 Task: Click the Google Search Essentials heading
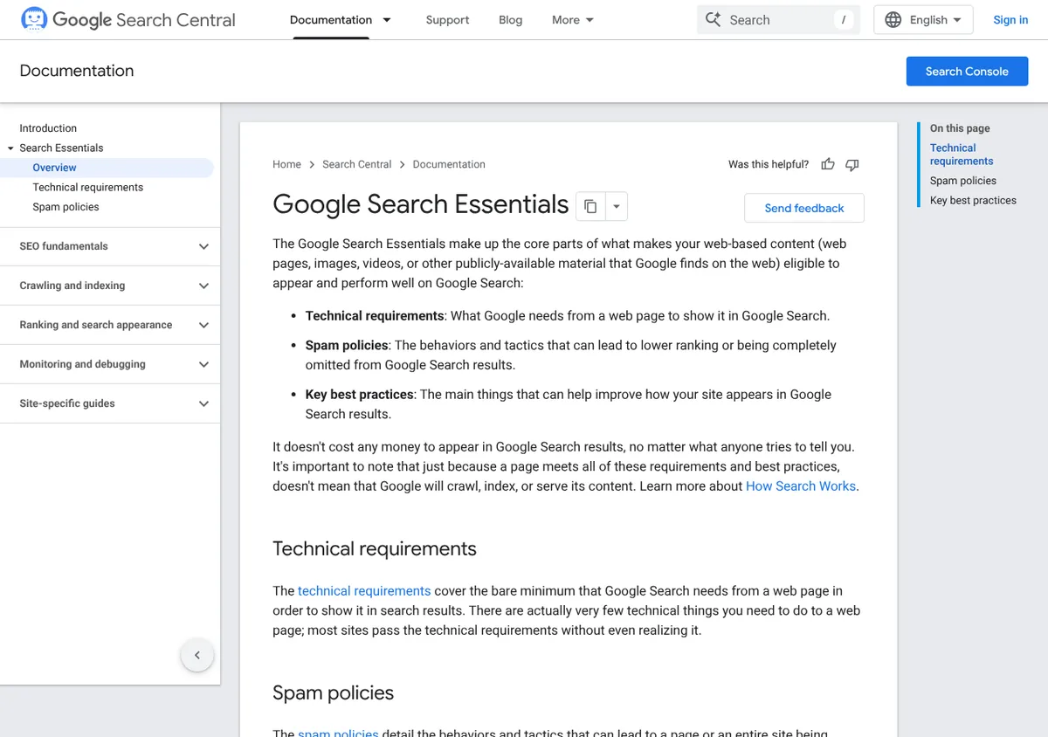click(420, 204)
